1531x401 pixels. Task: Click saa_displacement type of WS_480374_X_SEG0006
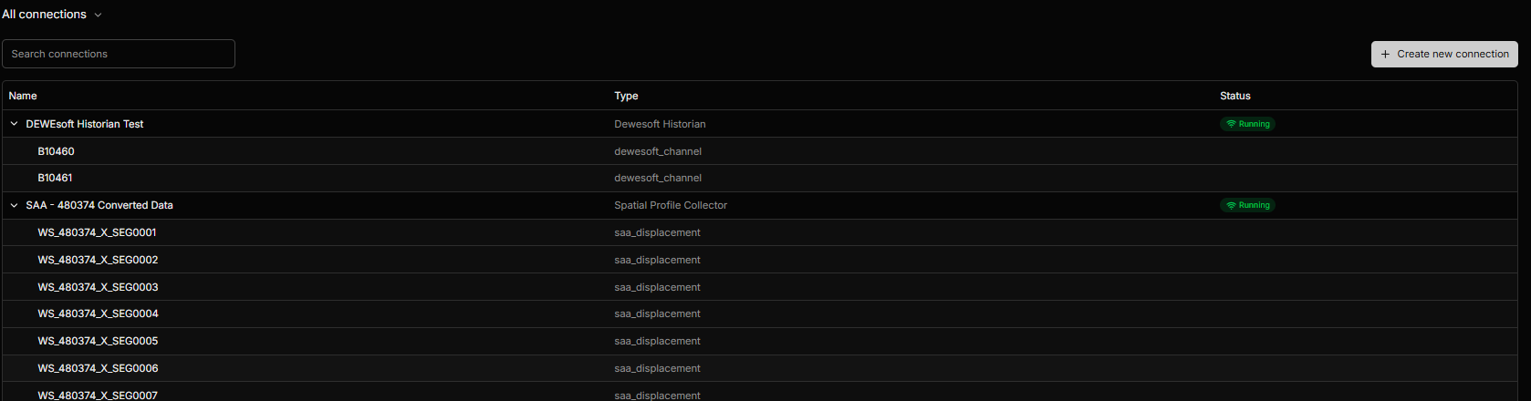point(657,368)
